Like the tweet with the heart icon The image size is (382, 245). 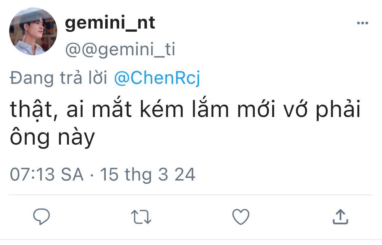(241, 217)
